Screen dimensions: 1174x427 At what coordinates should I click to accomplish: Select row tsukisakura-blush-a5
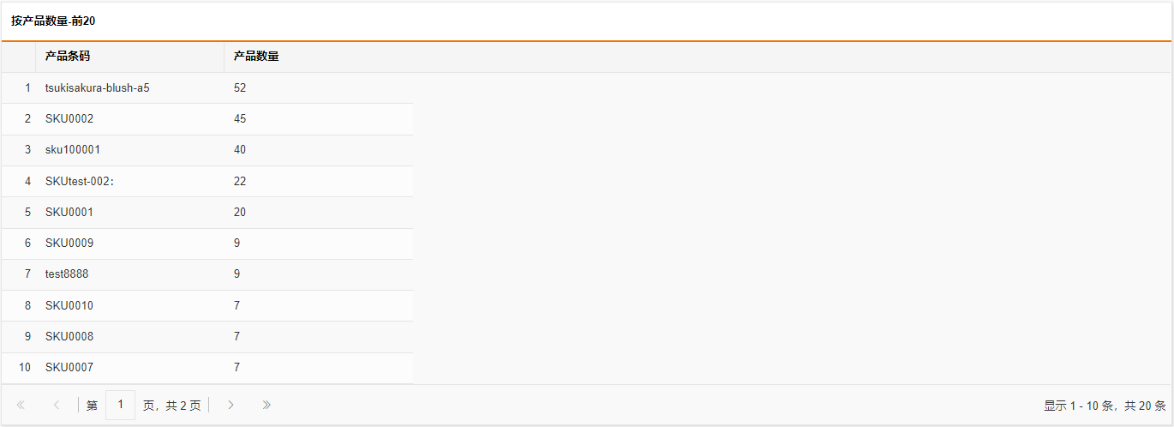[x=207, y=87]
